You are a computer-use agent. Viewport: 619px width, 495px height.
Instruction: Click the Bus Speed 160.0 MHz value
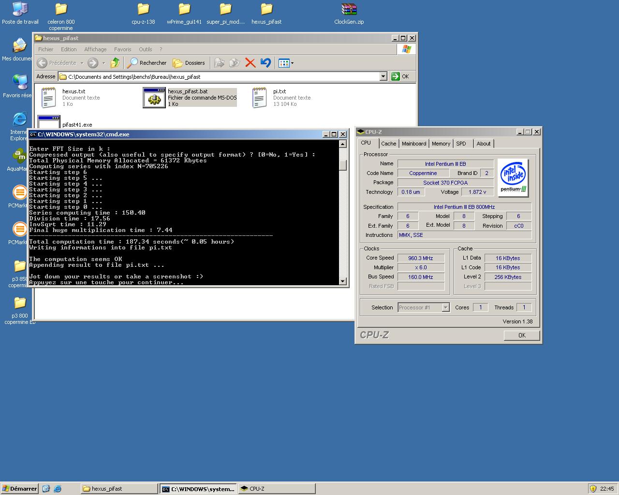click(421, 277)
